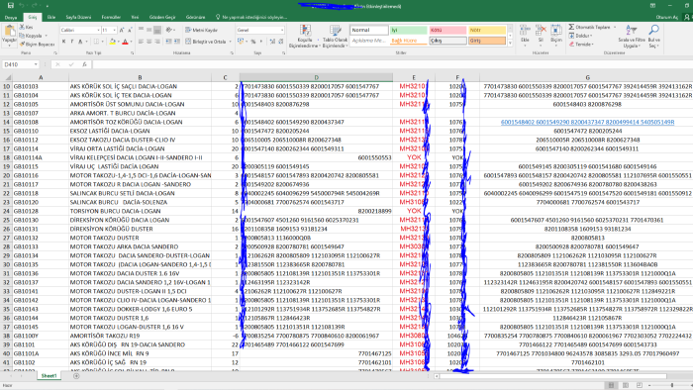The height and width of the screenshot is (390, 693).
Task: Increase font size with the larger A icon
Action: click(122, 30)
